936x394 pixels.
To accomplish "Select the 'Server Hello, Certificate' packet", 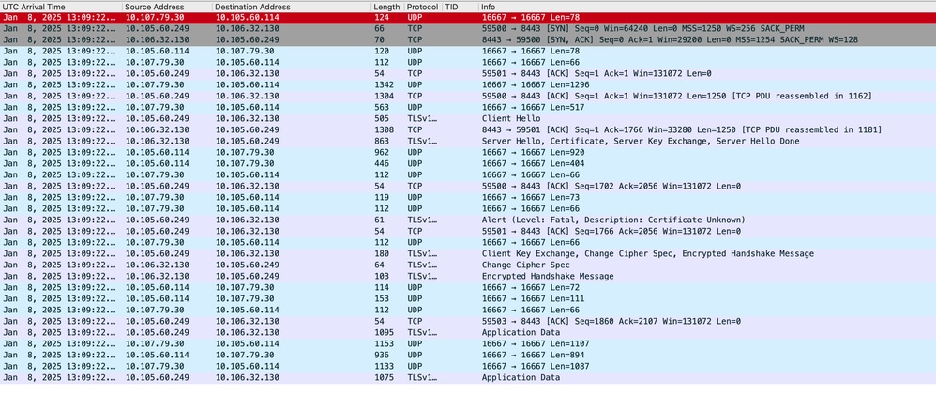I will [468, 141].
